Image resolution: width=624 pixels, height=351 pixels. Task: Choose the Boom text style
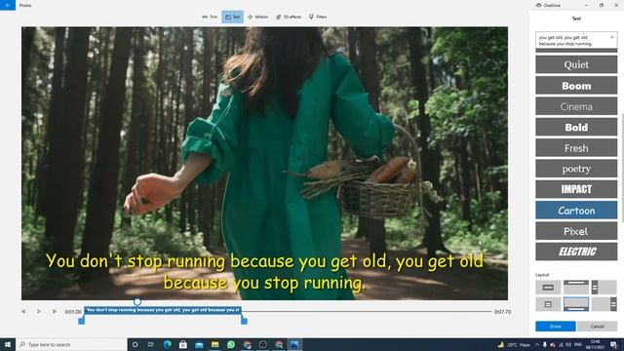(576, 86)
